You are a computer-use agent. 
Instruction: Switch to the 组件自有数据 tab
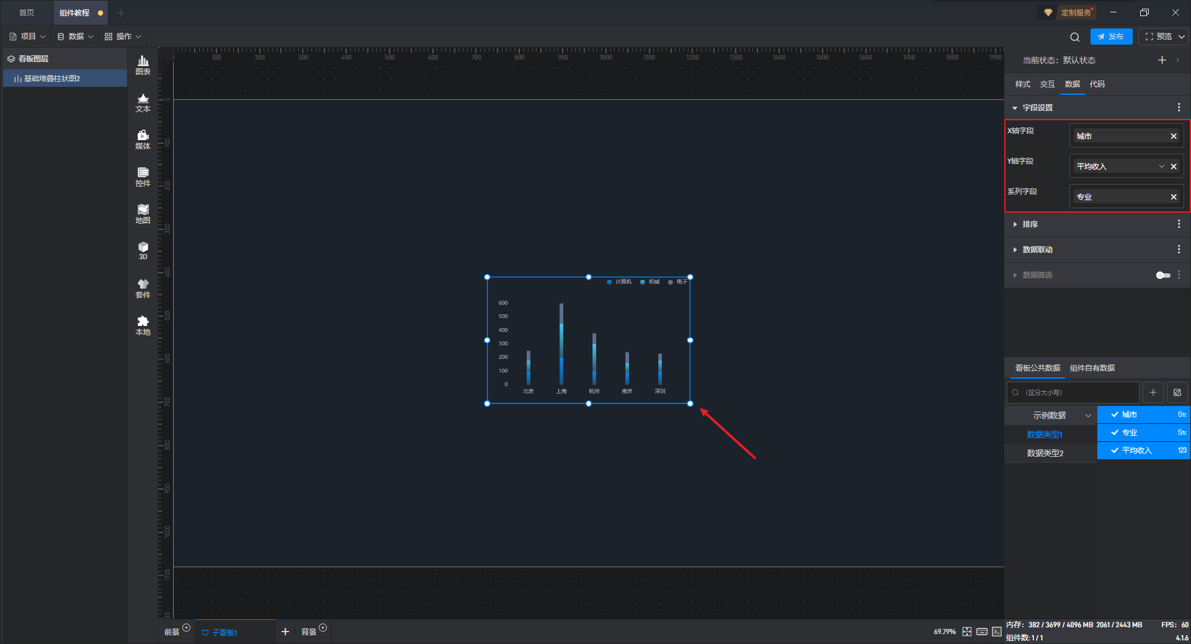click(1092, 368)
